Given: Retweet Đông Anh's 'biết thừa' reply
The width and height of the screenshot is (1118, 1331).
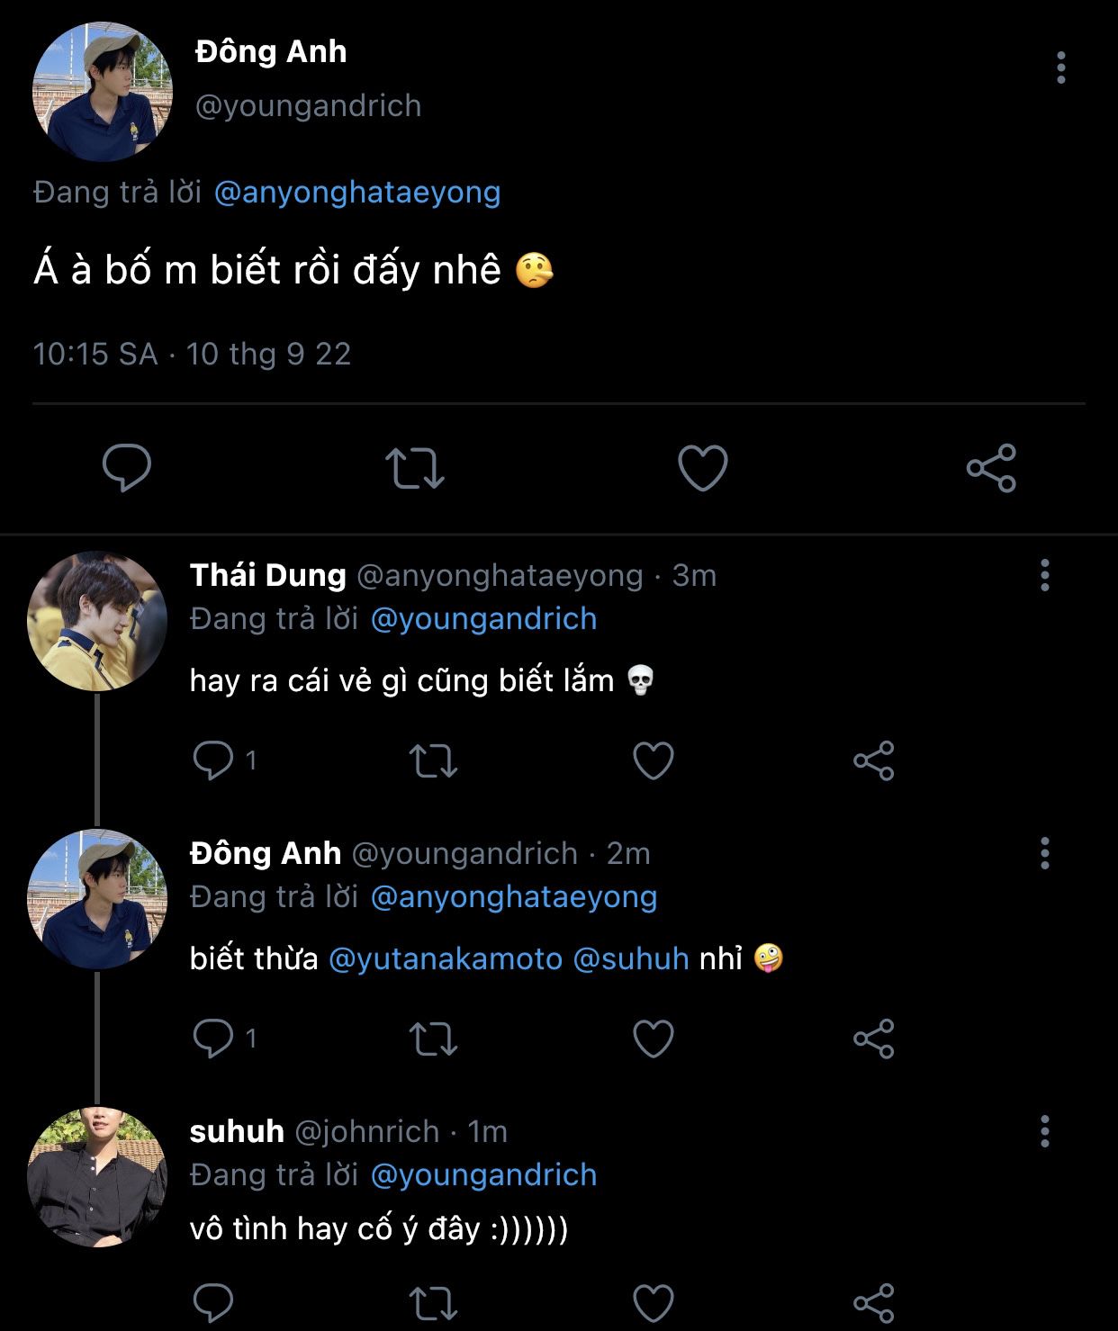Looking at the screenshot, I should pos(433,1039).
